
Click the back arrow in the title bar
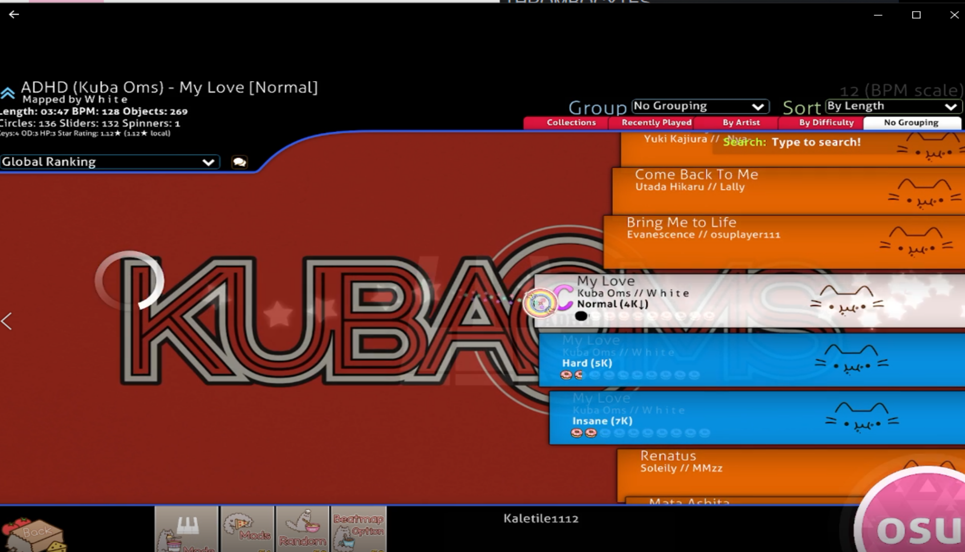pyautogui.click(x=14, y=15)
